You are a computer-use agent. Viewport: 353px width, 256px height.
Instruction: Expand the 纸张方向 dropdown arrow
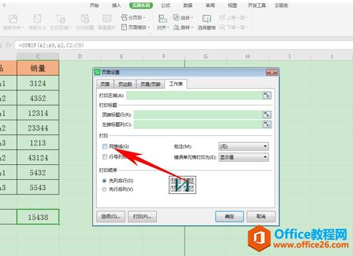click(x=23, y=28)
